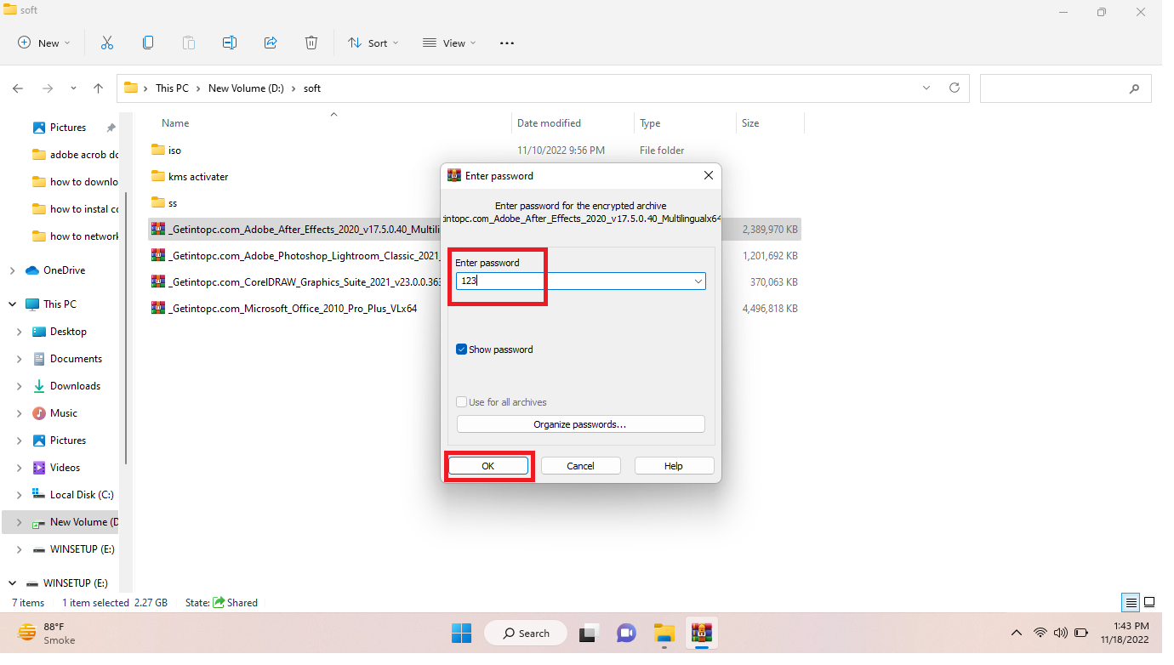Confirm password with the OK button
The height and width of the screenshot is (665, 1174).
point(488,466)
